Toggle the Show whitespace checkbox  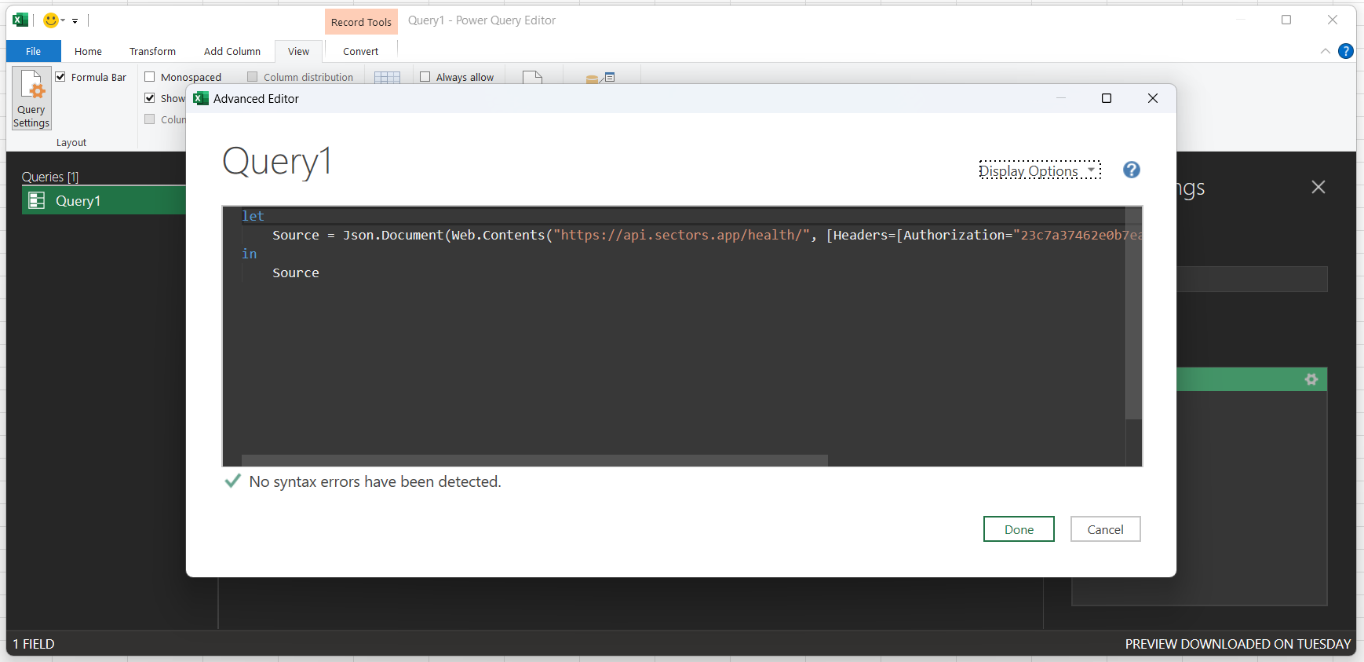click(150, 98)
